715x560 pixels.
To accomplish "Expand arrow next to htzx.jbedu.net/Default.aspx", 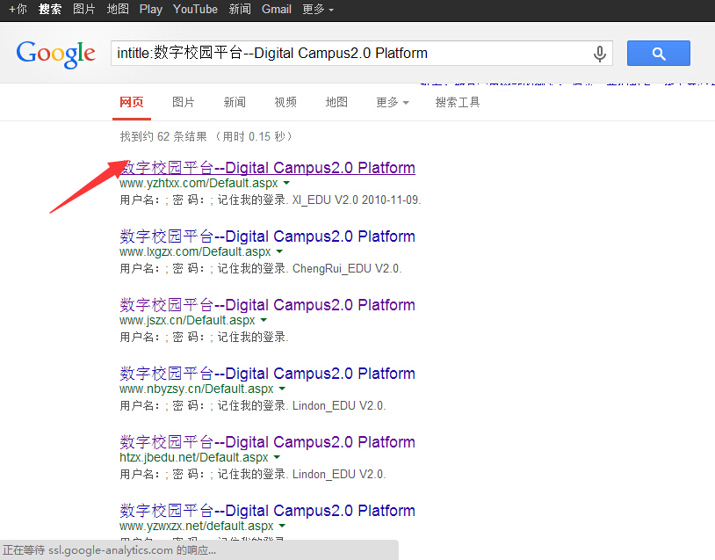I will pyautogui.click(x=277, y=457).
